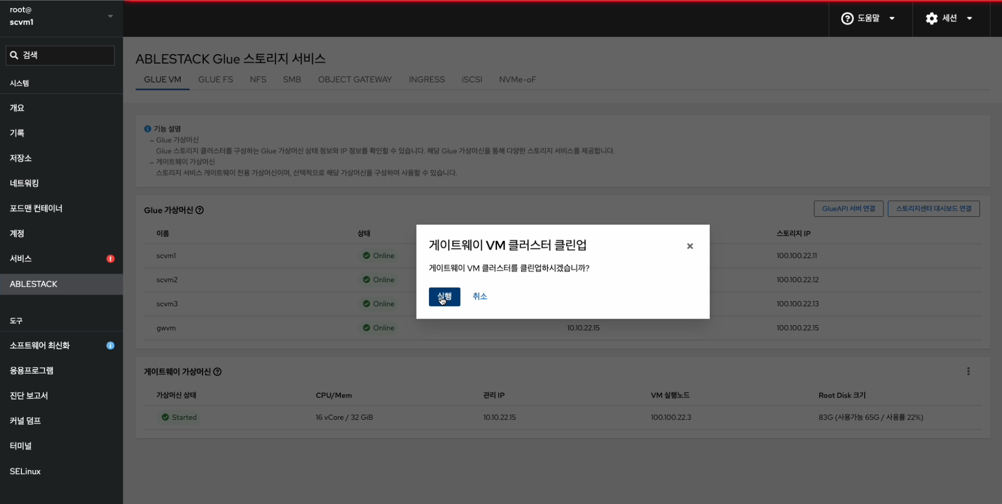Click the gwvm row name
This screenshot has width=1002, height=504.
[x=166, y=328]
